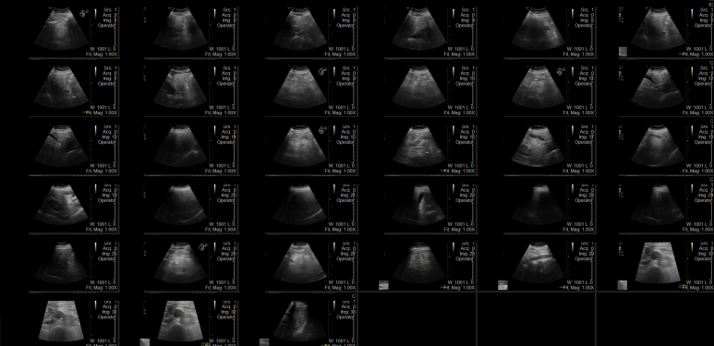Select ultrasound thumbnail Img 15
Screen dimensions: 714x346
point(300,146)
